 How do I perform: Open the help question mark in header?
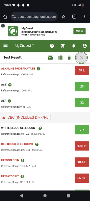[x=52, y=46]
